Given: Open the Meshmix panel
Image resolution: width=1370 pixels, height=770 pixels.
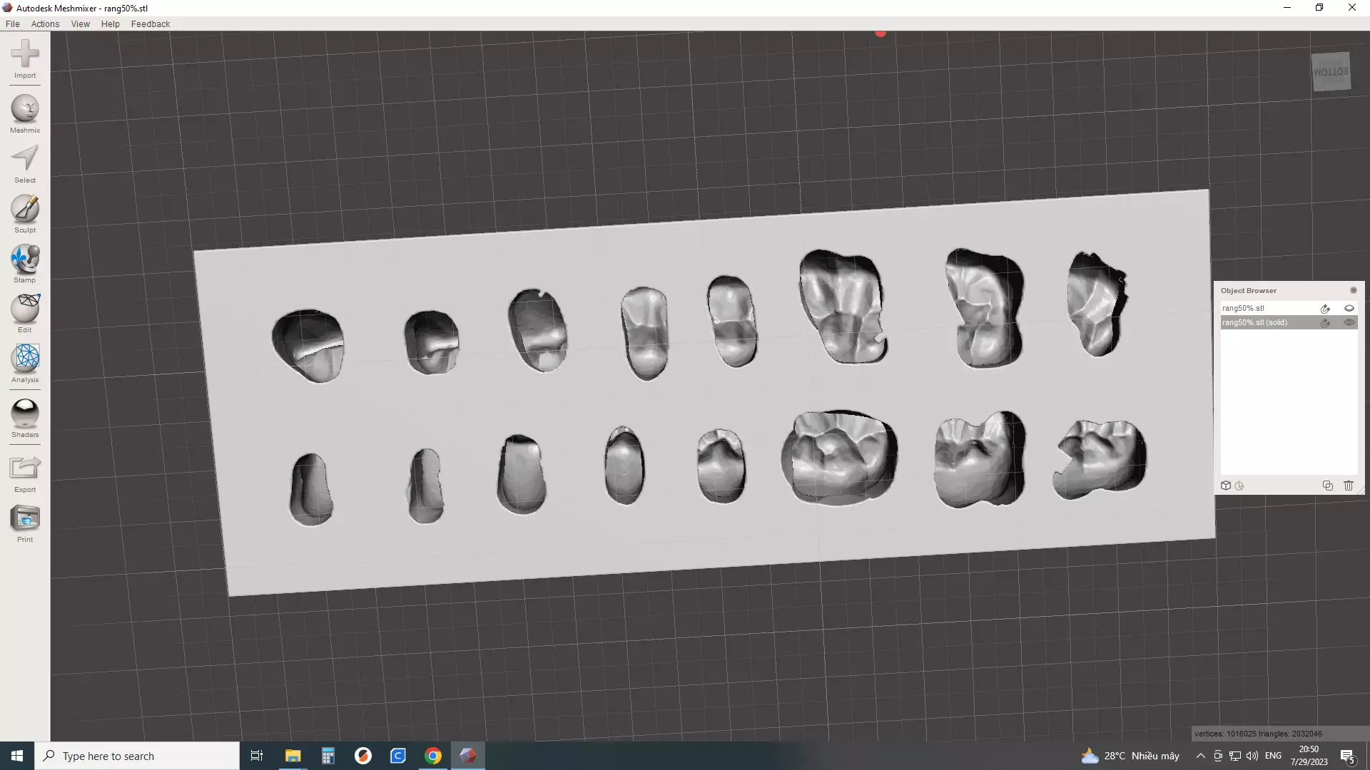Looking at the screenshot, I should (x=25, y=112).
